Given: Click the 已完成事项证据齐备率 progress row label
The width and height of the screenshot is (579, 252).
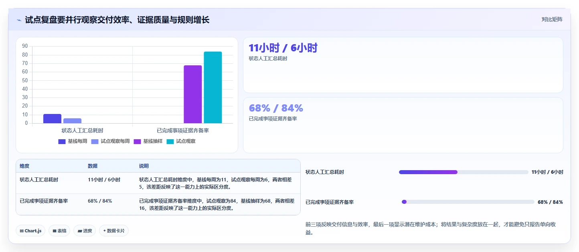Looking at the screenshot, I should click(330, 202).
